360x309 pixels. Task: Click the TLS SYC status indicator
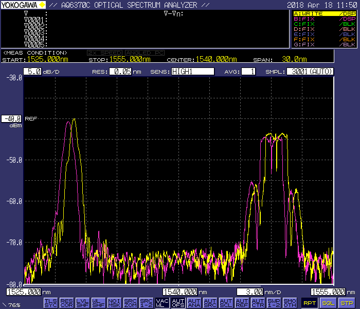50,302
